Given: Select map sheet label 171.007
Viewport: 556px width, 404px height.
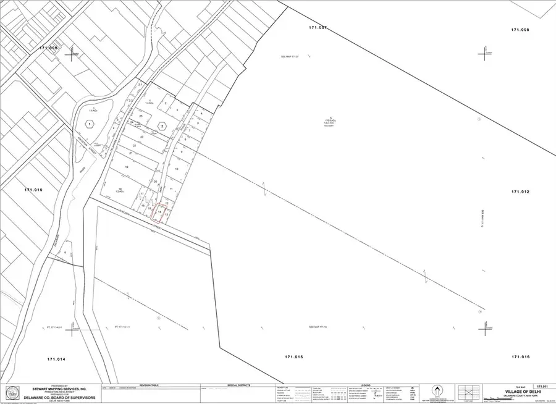Looking at the screenshot, I should tap(318, 28).
